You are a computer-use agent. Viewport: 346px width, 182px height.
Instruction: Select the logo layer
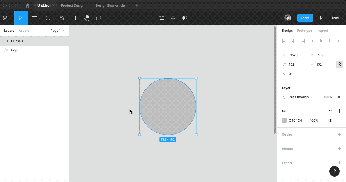point(14,50)
